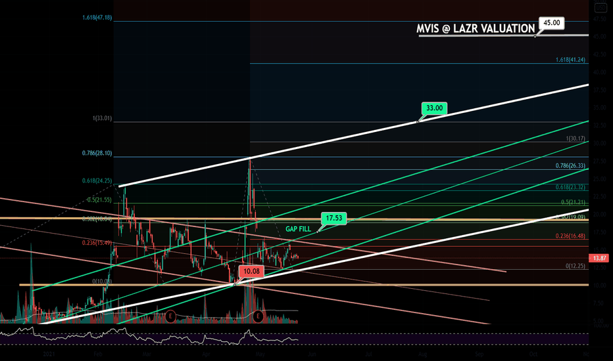Click the Fibonacci label 1.618(41.24)

click(x=570, y=60)
